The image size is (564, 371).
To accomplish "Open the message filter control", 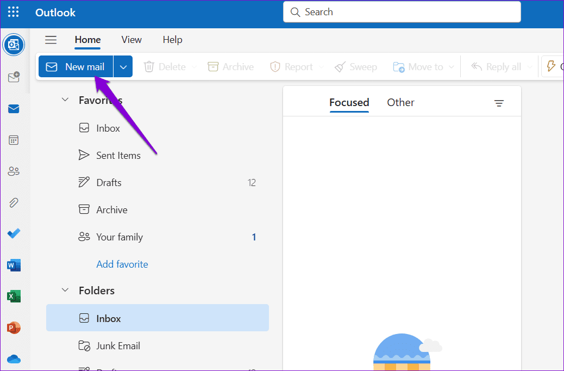I will tap(499, 102).
